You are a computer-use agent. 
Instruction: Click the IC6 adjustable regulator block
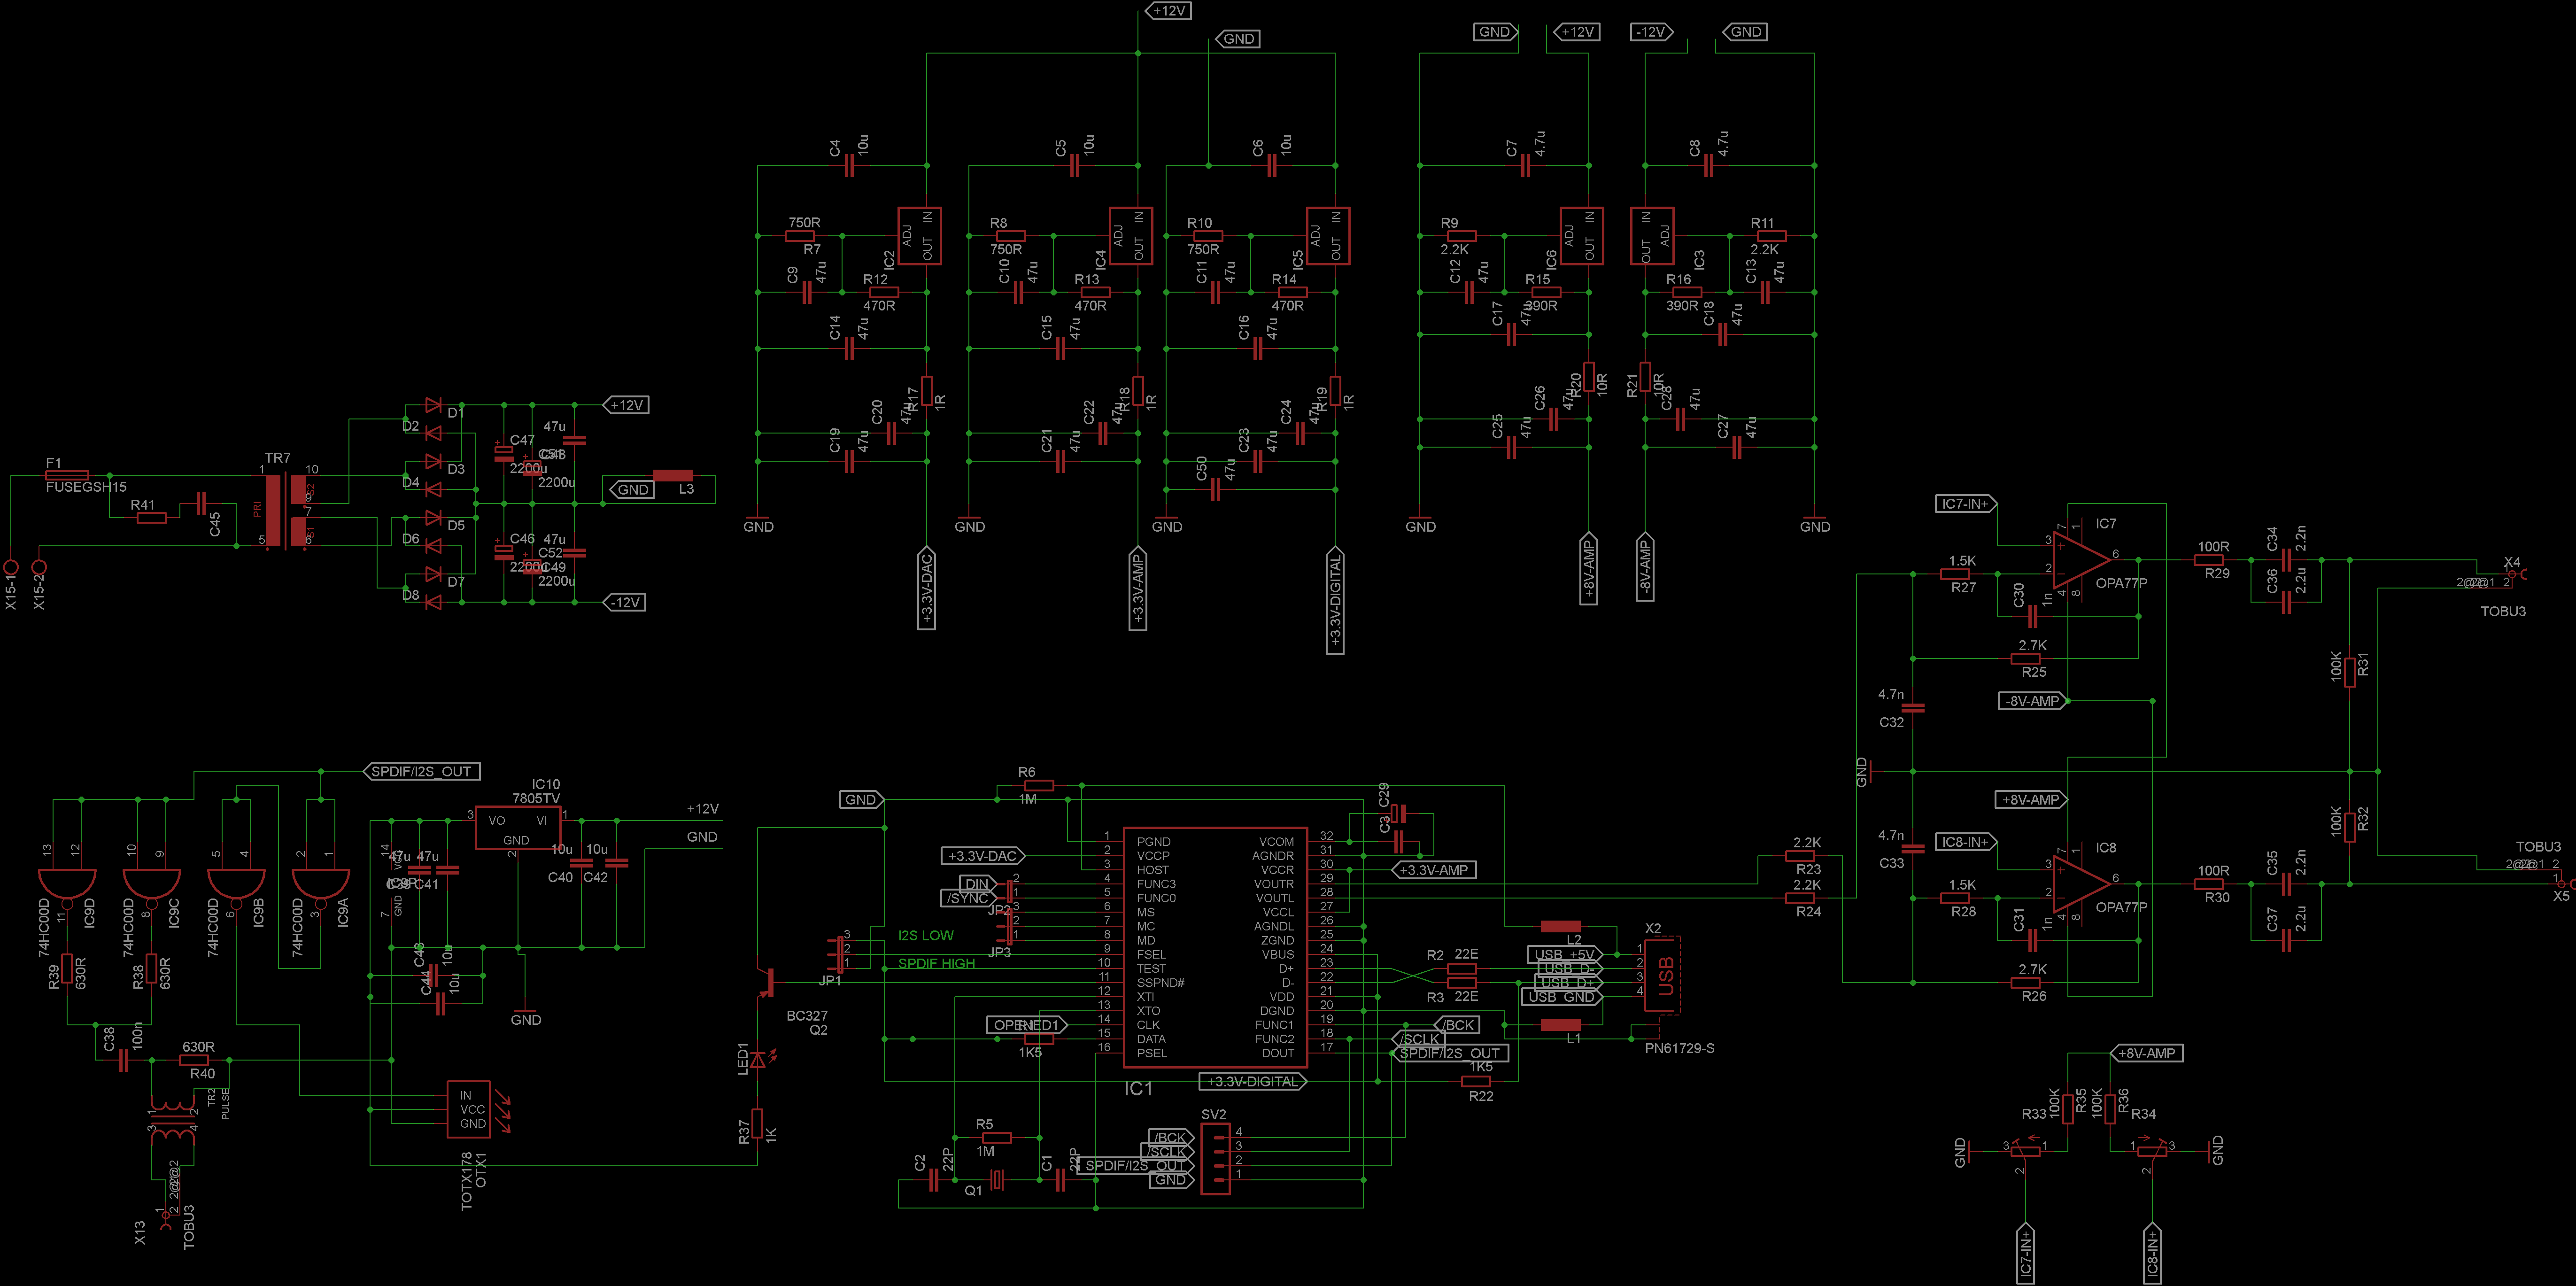[1582, 236]
